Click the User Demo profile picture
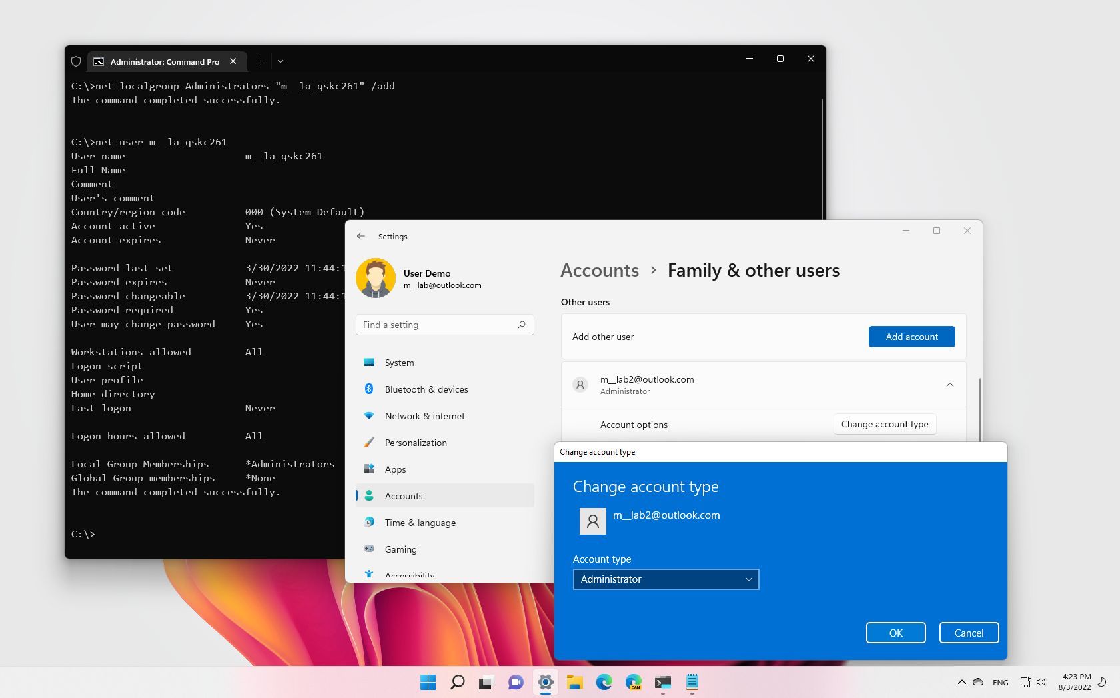The height and width of the screenshot is (698, 1120). [x=376, y=277]
